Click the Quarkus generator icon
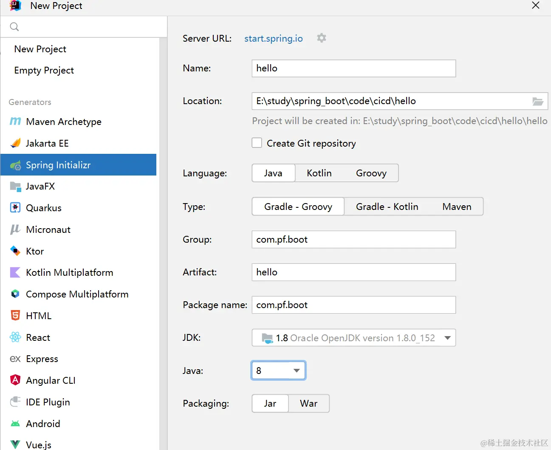This screenshot has height=450, width=551. pos(15,207)
